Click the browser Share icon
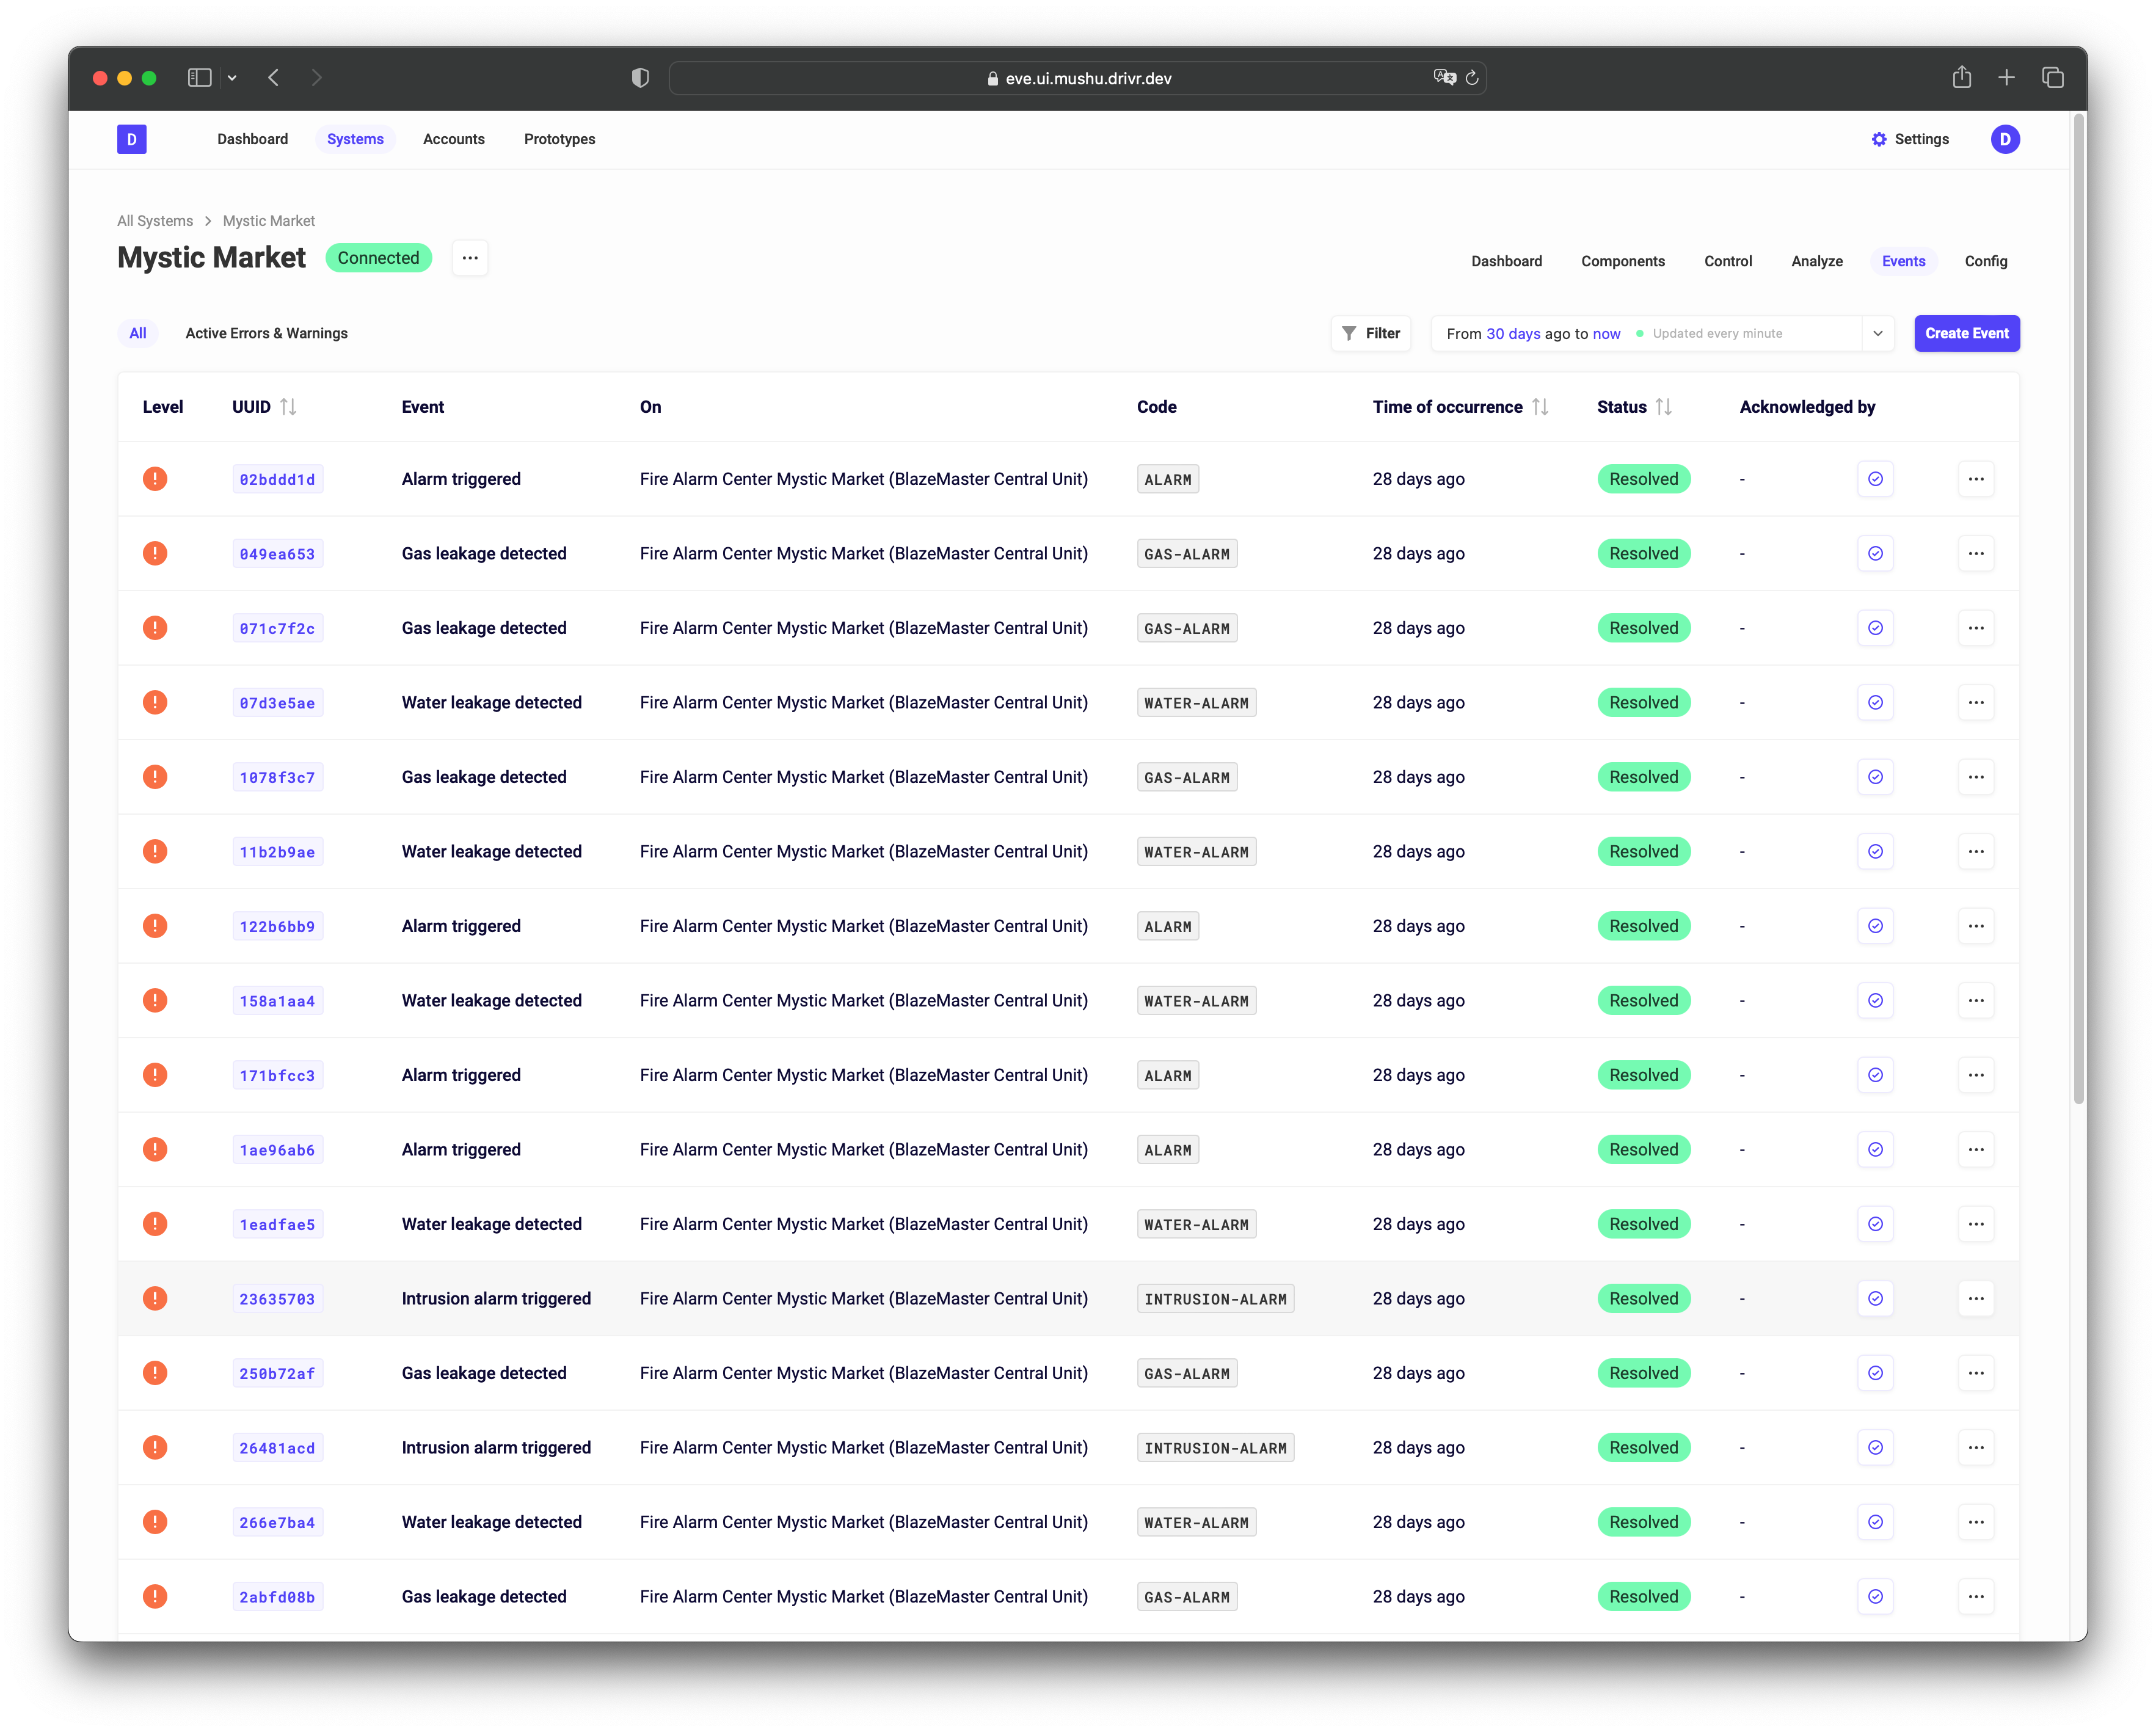The height and width of the screenshot is (1732, 2156). pos(1961,78)
